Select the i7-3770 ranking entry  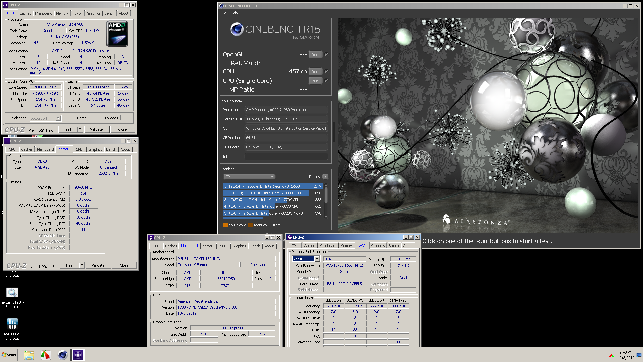tap(273, 206)
